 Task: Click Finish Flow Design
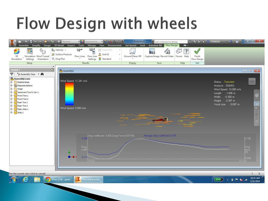point(197,54)
